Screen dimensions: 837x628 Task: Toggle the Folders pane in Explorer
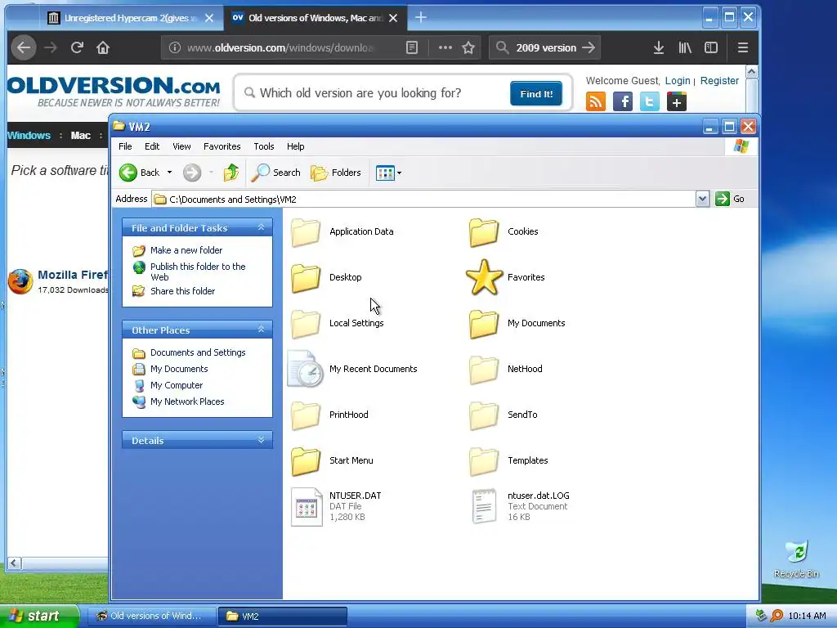pyautogui.click(x=336, y=173)
